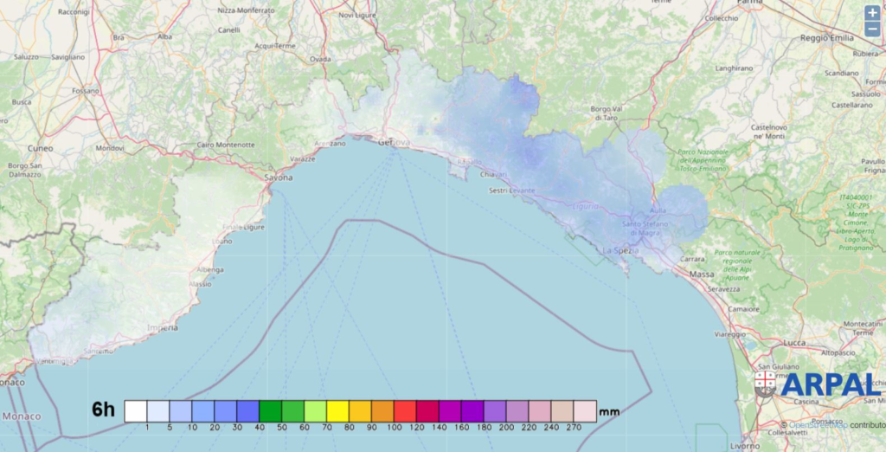Click the ARPAL text logo

click(x=831, y=384)
